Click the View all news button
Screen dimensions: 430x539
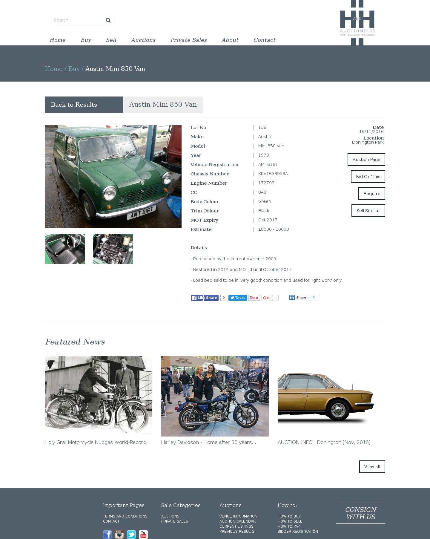point(372,467)
